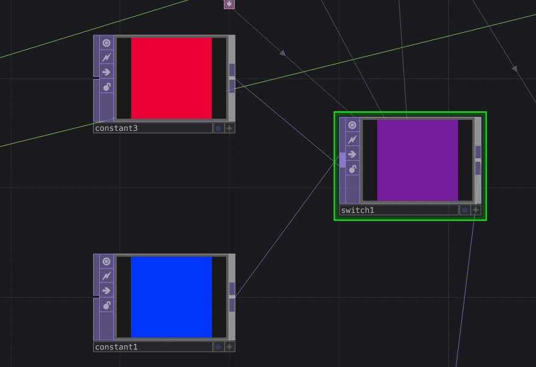
Task: Toggle the viewer flag on constant1
Action: 106,261
